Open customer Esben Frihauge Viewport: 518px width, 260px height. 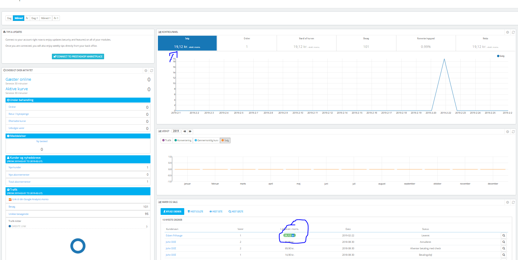pyautogui.click(x=174, y=235)
